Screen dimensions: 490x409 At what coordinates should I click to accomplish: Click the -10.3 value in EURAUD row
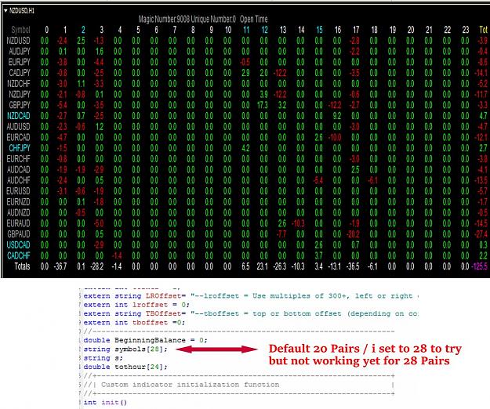click(298, 223)
